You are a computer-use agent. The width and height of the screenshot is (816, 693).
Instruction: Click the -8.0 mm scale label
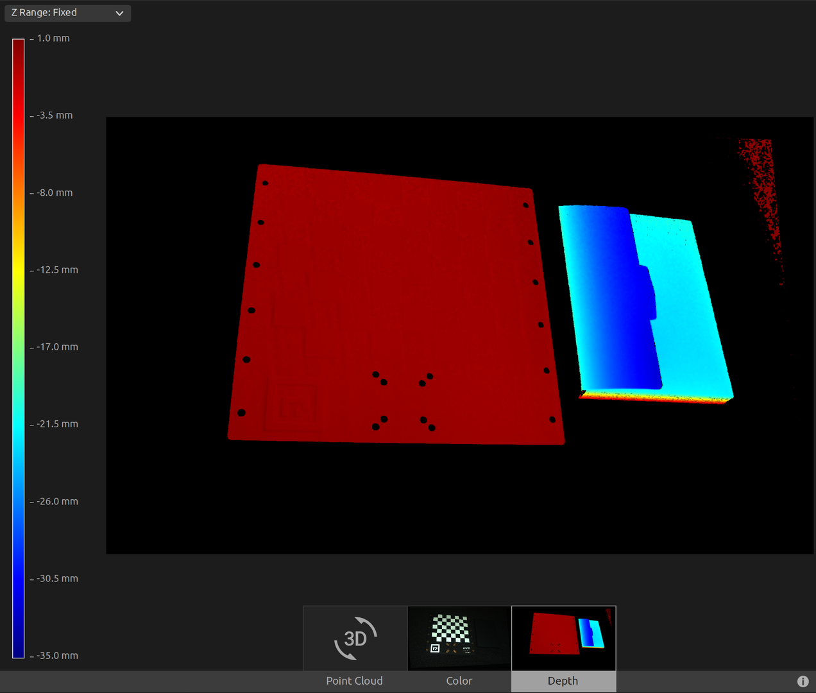click(x=55, y=193)
